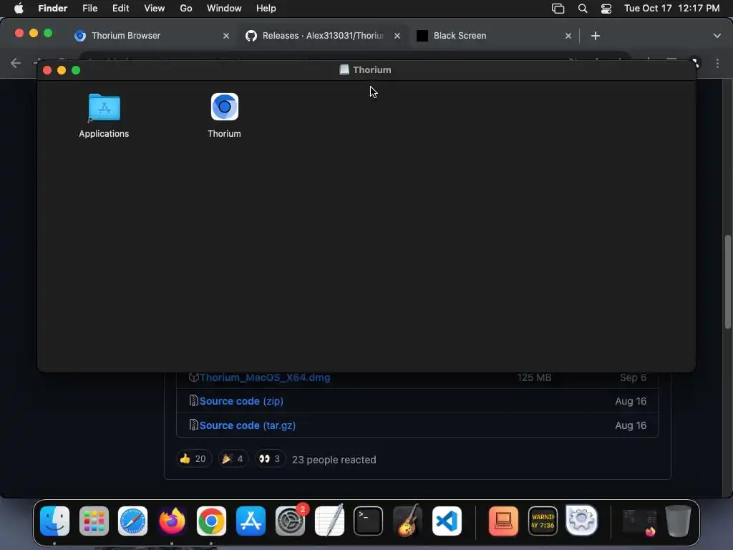Minimize the Thorium Finder window
This screenshot has height=550, width=733.
[x=62, y=70]
